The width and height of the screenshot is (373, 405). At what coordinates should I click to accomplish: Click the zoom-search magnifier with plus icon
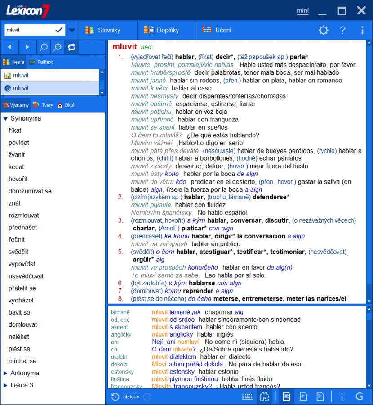point(57,47)
